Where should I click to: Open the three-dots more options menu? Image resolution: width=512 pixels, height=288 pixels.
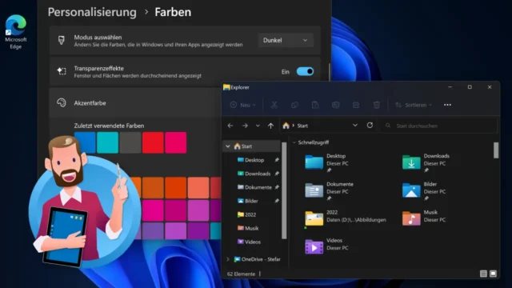447,105
